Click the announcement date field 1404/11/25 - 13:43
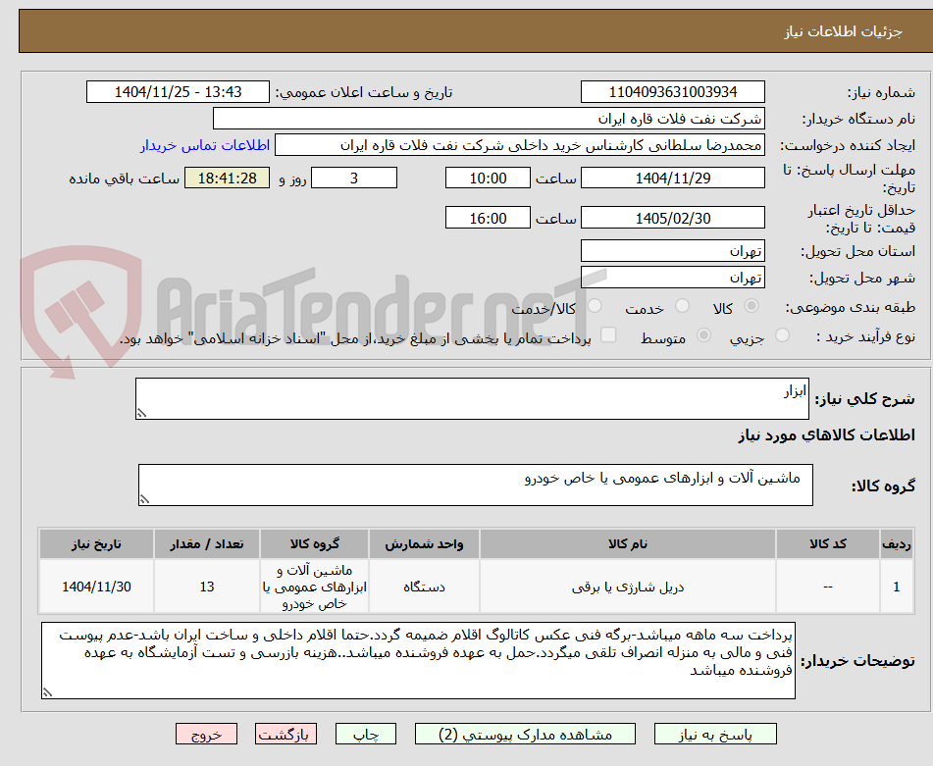933x766 pixels. point(178,92)
